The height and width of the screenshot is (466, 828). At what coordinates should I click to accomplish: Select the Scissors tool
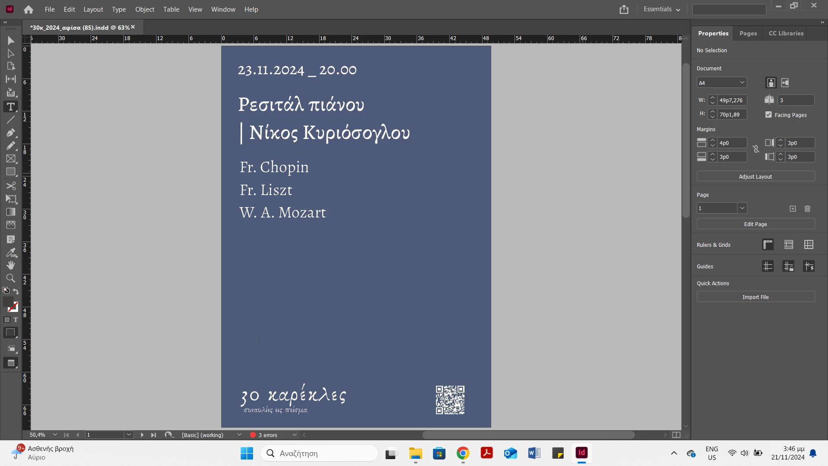[x=11, y=186]
